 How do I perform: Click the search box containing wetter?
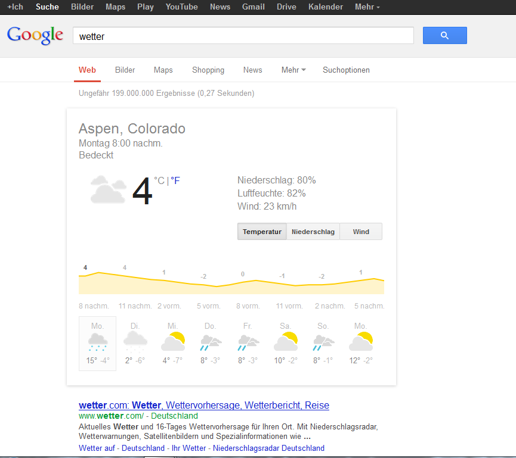click(x=243, y=36)
